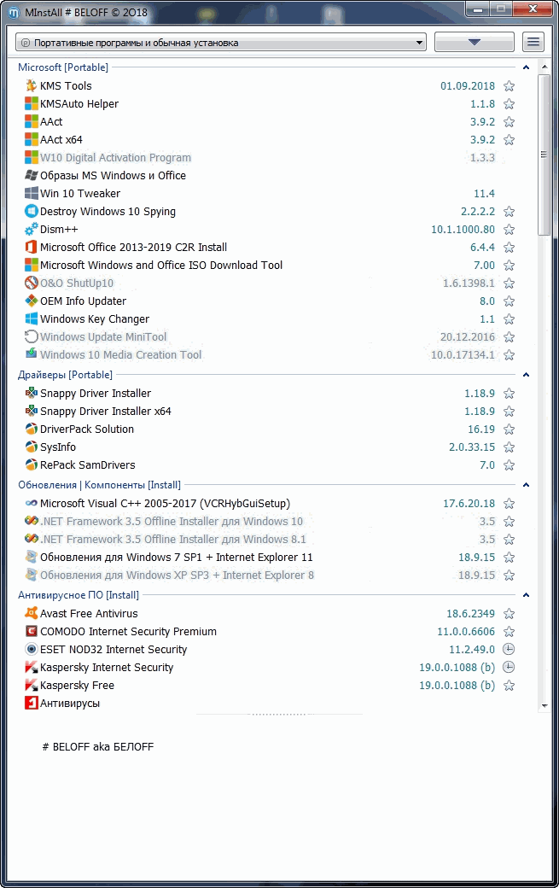Click the COMODO Internet Security icon

31,632
